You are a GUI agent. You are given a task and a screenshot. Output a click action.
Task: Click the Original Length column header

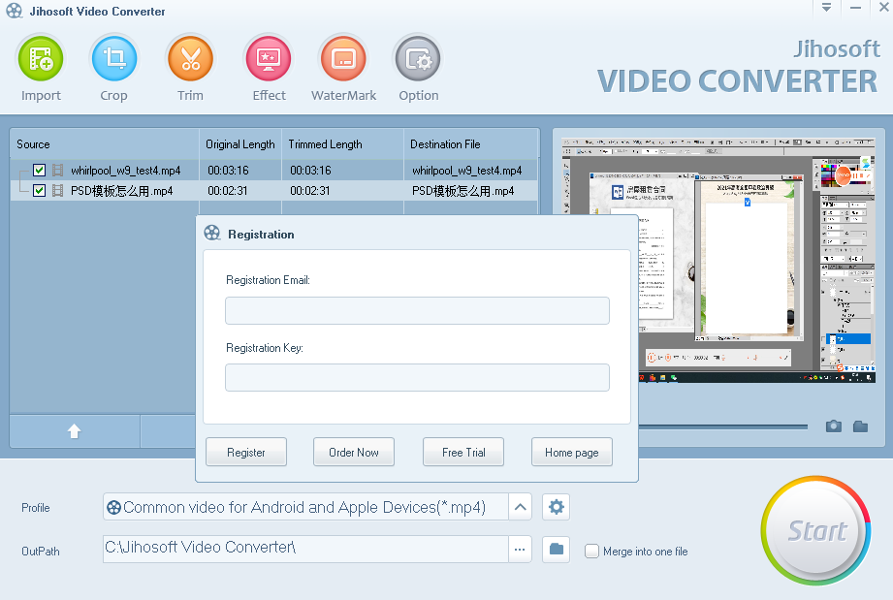pos(239,144)
